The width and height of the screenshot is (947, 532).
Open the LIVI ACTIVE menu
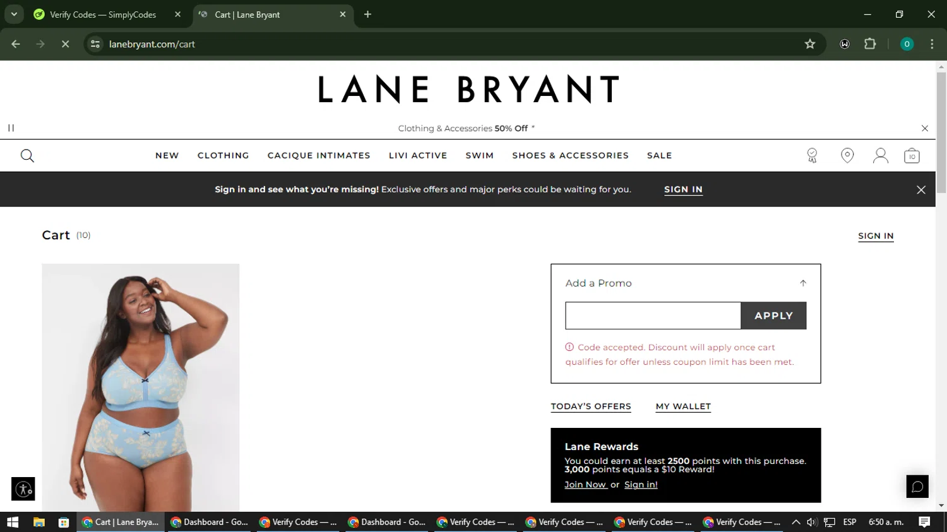tap(418, 155)
